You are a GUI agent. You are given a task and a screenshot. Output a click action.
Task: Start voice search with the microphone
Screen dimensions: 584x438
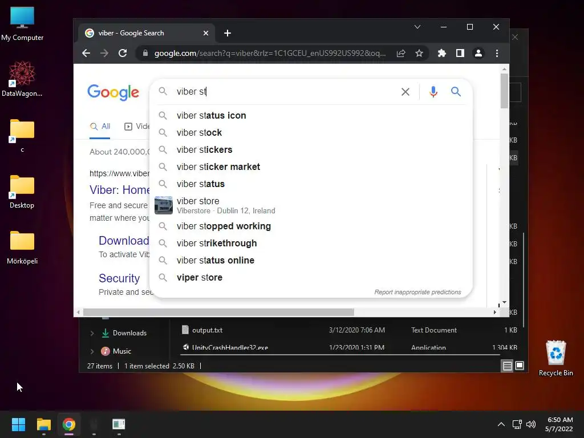pyautogui.click(x=433, y=92)
